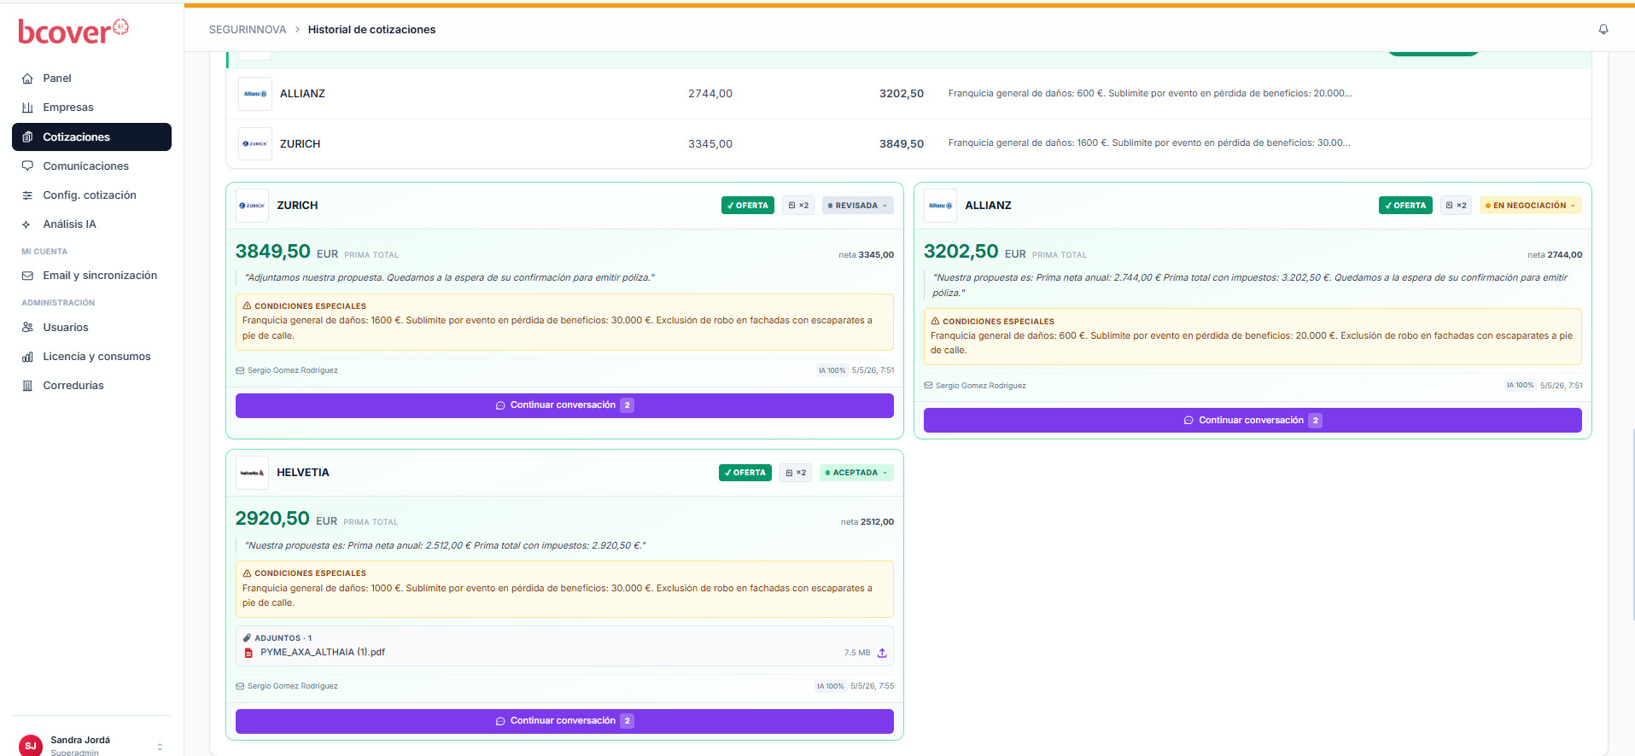
Task: Click the Allianz logo on the ALLIANZ card
Action: click(x=940, y=206)
